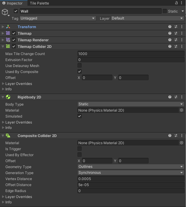The height and width of the screenshot is (207, 186).
Task: Collapse the Composite Collider 2D foldout
Action: (x=3, y=136)
